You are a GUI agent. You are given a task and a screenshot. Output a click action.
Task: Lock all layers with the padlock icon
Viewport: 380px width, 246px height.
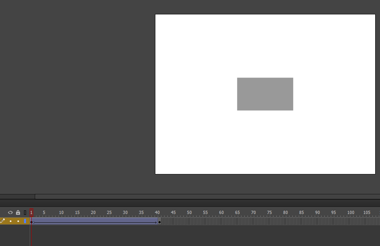(x=18, y=212)
